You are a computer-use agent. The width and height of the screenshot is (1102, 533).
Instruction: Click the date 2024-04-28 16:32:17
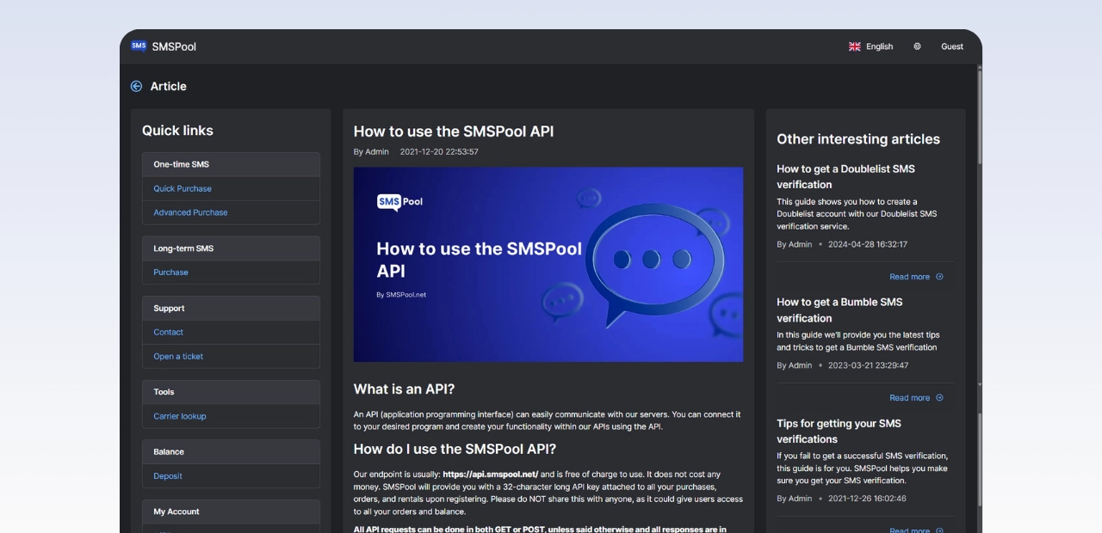(868, 244)
